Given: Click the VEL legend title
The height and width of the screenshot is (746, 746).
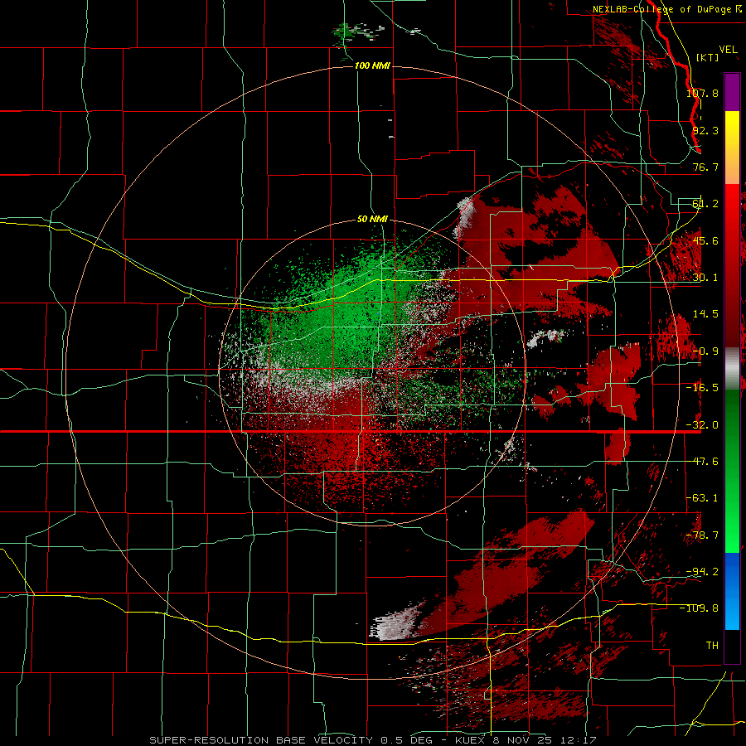Looking at the screenshot, I should (729, 50).
